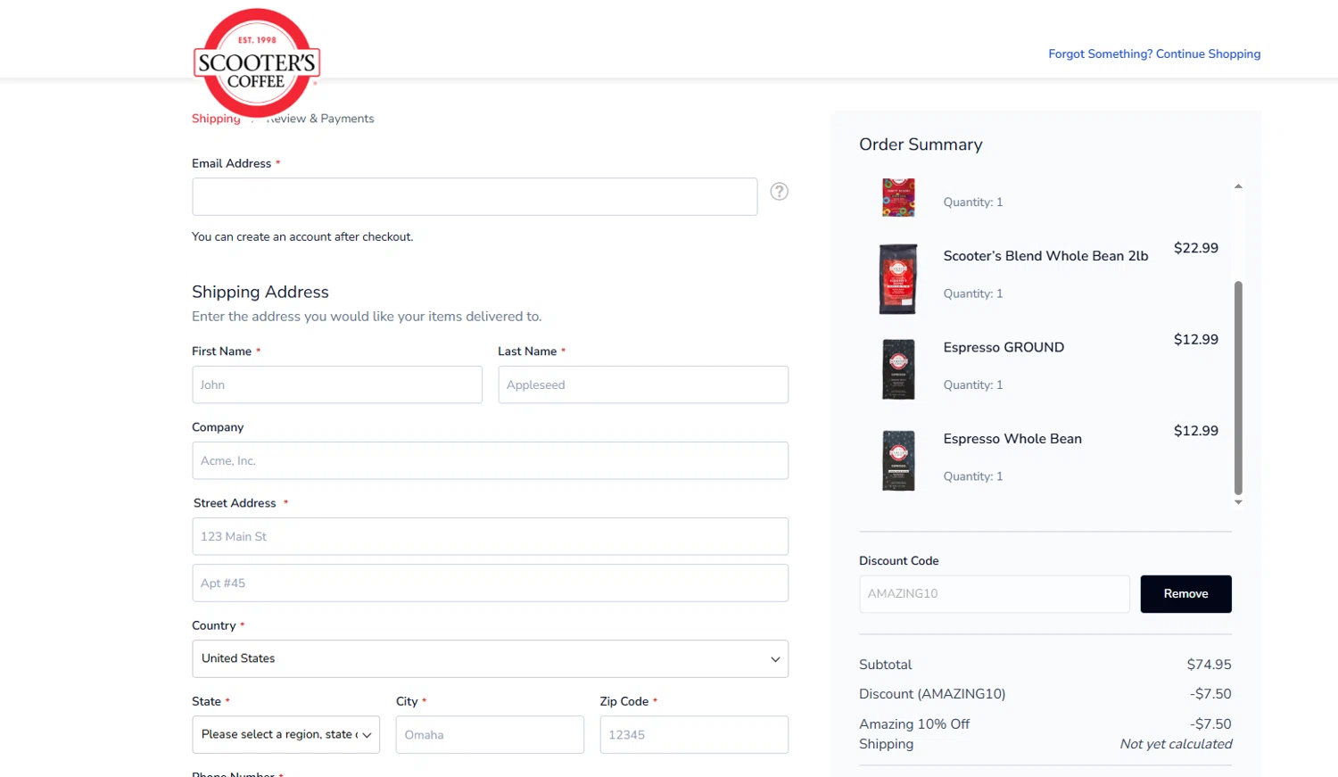Screen dimensions: 1338x777
Task: Click the Shipping Address heading
Action: point(260,292)
